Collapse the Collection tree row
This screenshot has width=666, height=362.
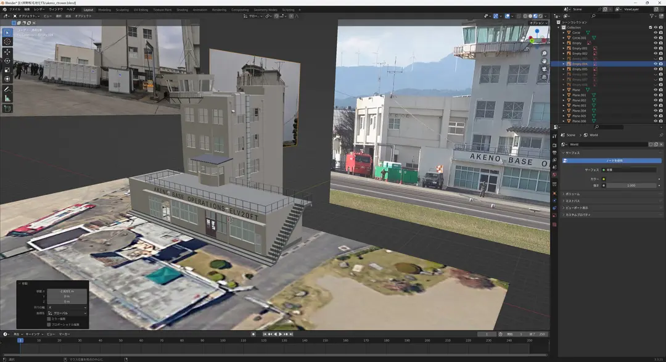coord(559,28)
